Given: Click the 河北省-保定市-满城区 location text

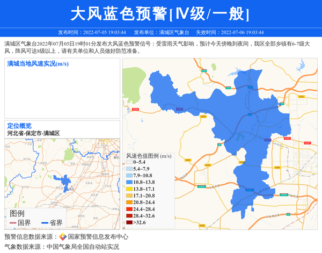Looking at the screenshot, I should click(x=33, y=133).
